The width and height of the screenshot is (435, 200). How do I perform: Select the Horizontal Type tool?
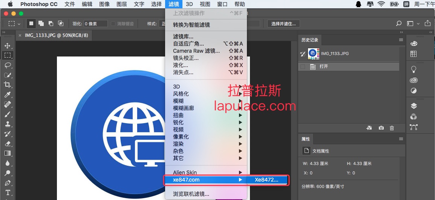[7, 192]
